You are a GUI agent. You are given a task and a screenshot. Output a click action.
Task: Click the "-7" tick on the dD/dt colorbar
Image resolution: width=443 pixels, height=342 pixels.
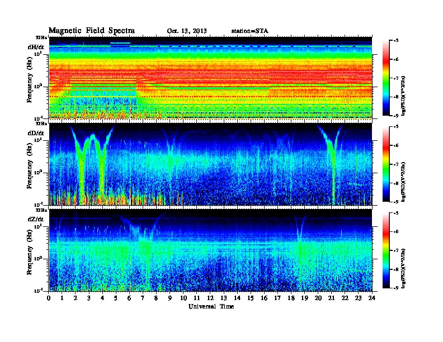pyautogui.click(x=395, y=164)
